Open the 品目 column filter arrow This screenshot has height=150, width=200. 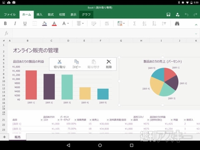pos(41,120)
